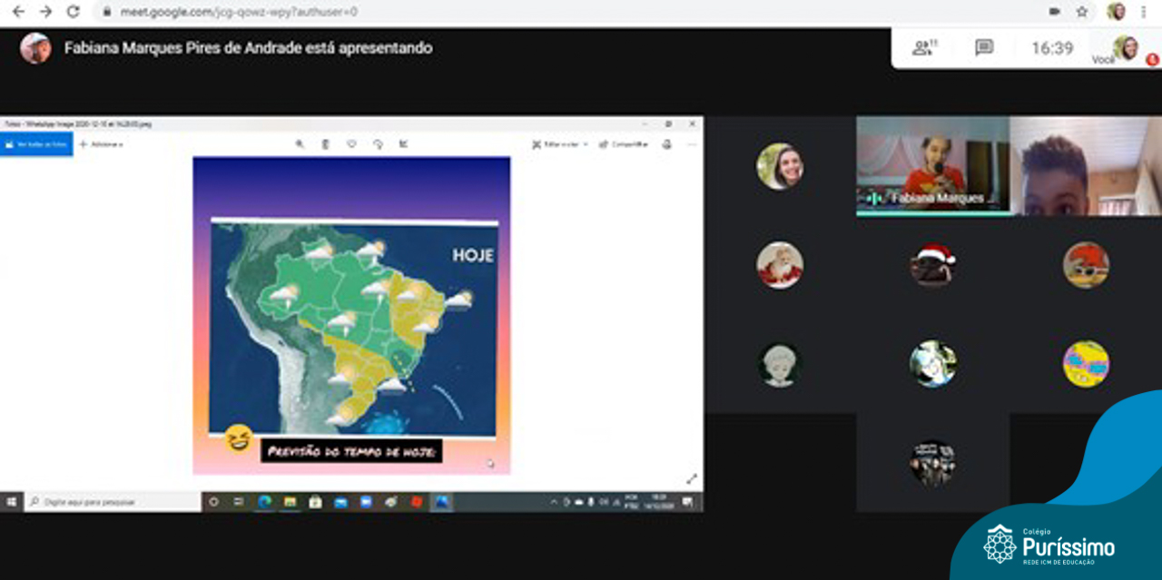Click the zoom magnifier in Photos toolbar
The height and width of the screenshot is (580, 1162).
click(300, 144)
